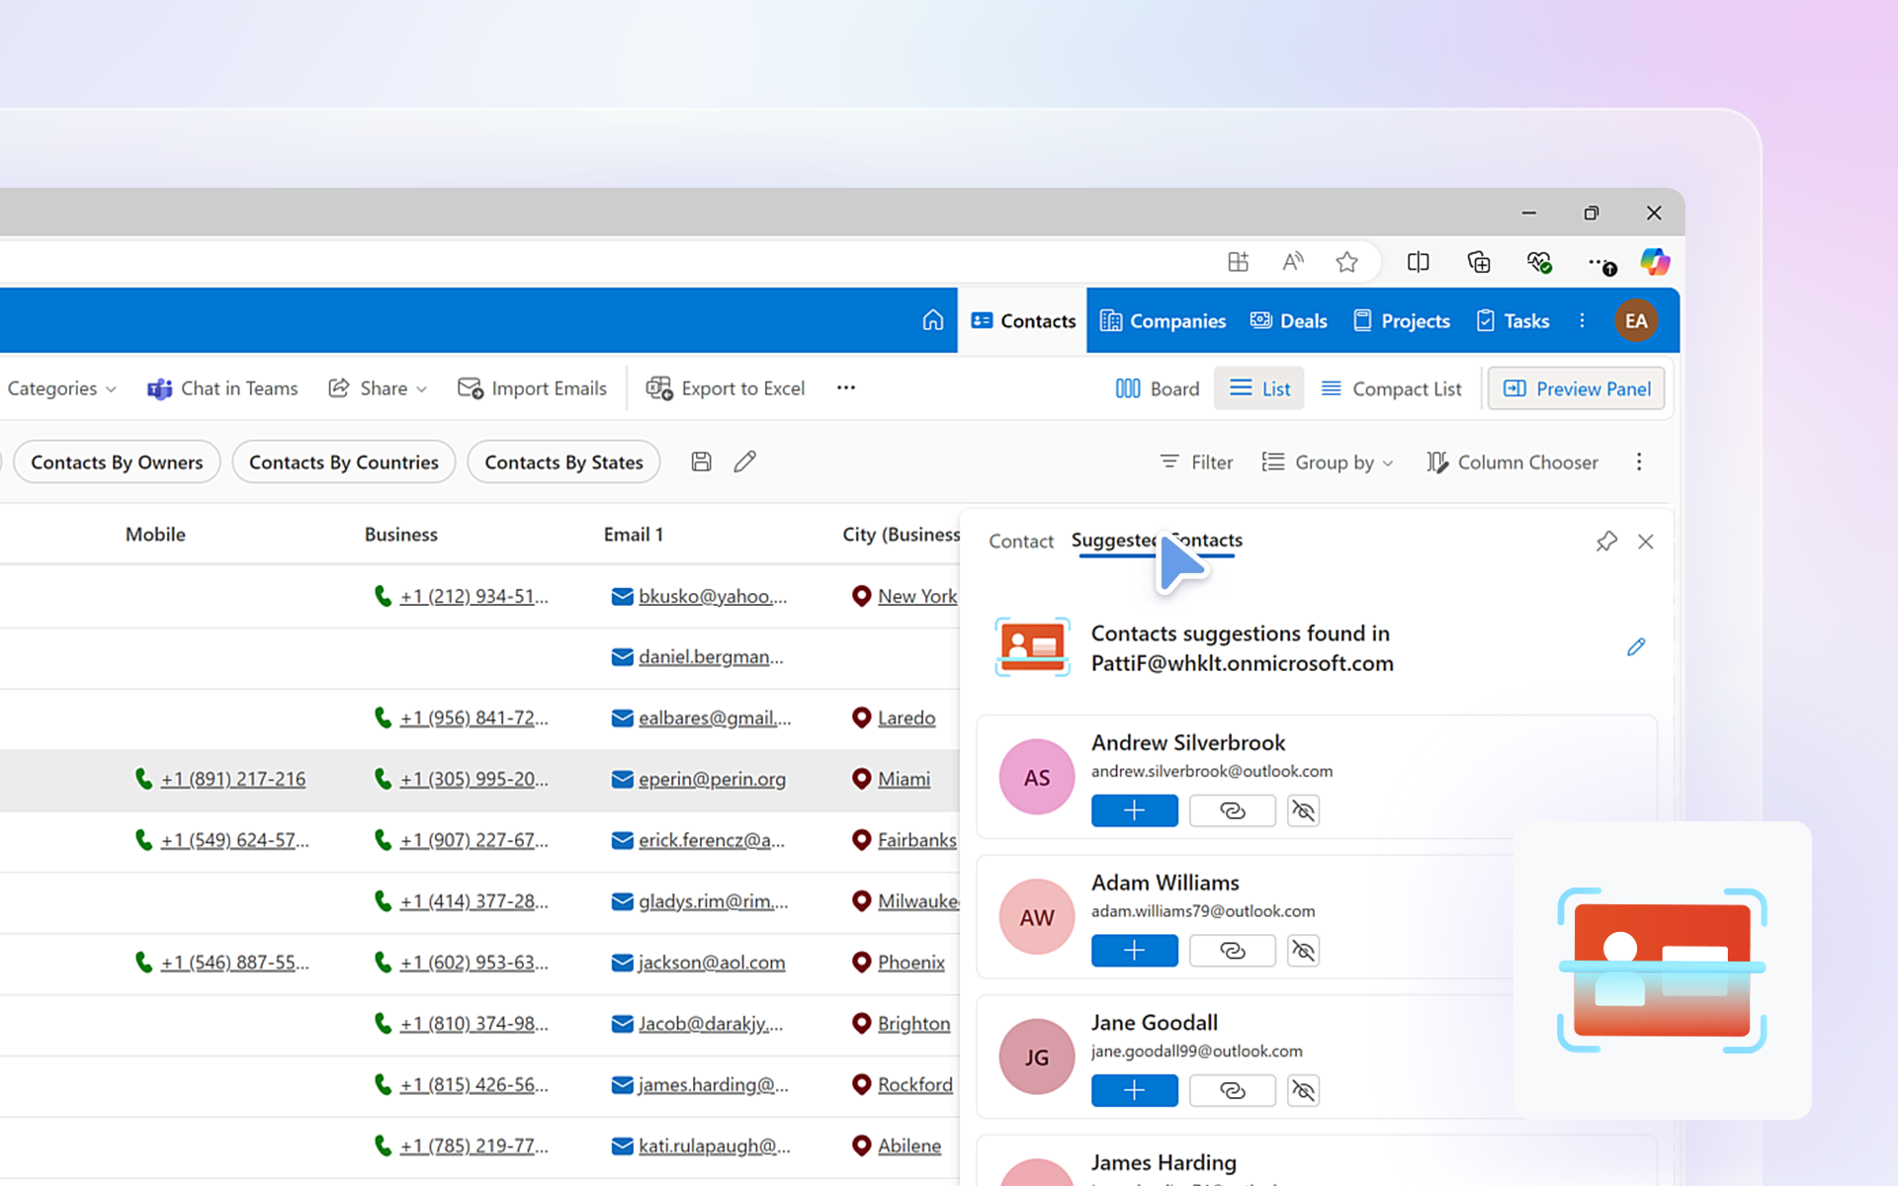Click the AS avatar for Andrew Silverbrook

click(x=1037, y=778)
